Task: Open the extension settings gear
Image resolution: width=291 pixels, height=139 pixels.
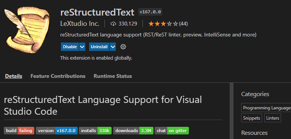Action: pyautogui.click(x=123, y=47)
